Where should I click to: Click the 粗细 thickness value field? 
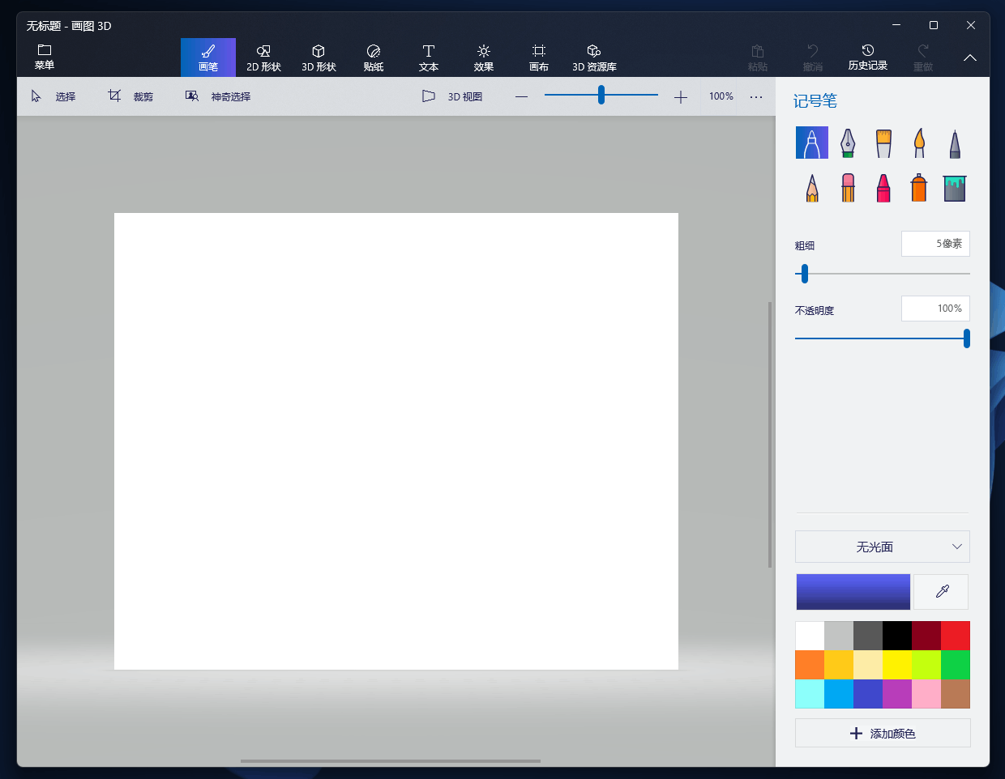(935, 244)
